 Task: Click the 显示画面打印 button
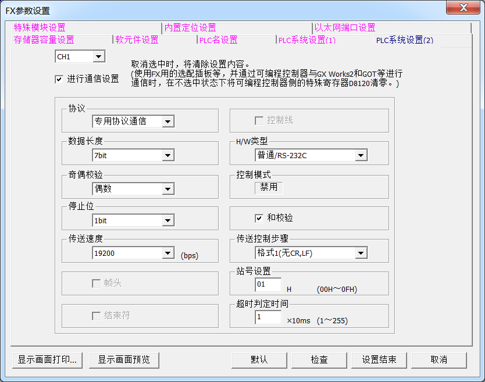[47, 359]
